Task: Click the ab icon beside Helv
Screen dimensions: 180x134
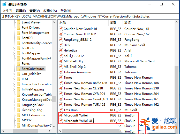Action: click(61, 45)
